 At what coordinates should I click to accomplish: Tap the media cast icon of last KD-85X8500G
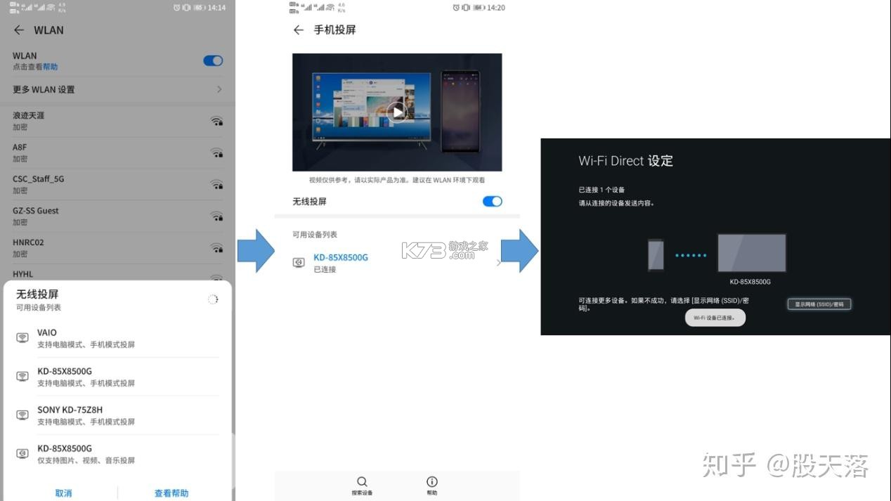(x=22, y=454)
